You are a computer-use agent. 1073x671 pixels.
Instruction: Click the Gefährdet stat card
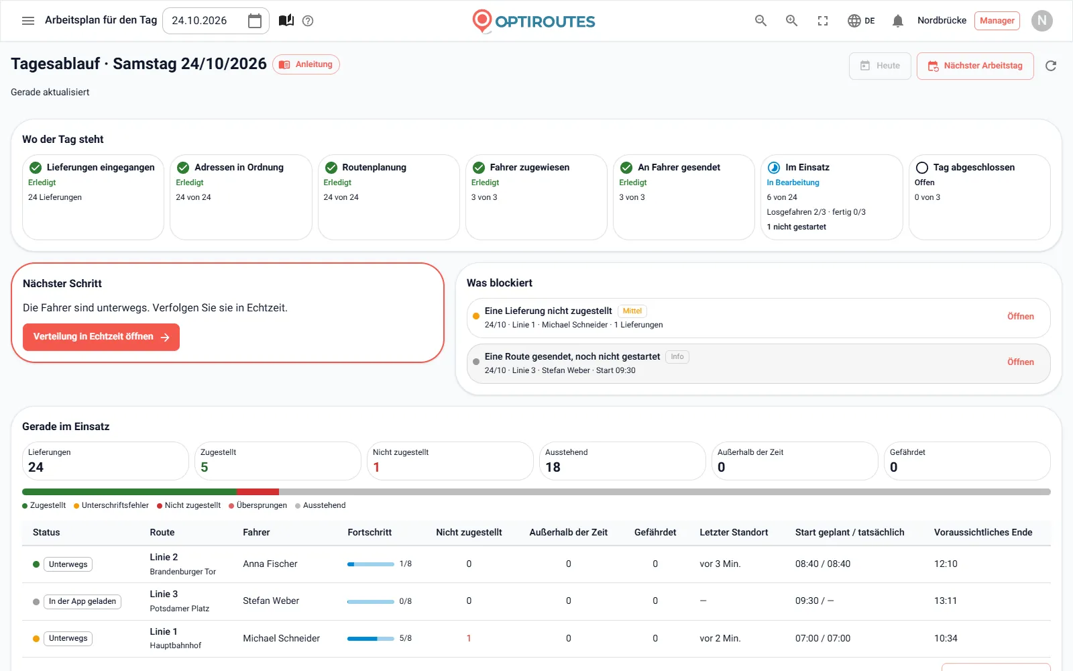(967, 461)
